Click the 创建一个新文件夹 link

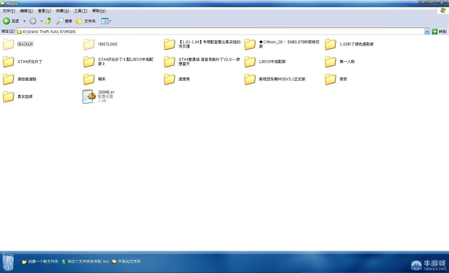click(x=40, y=261)
